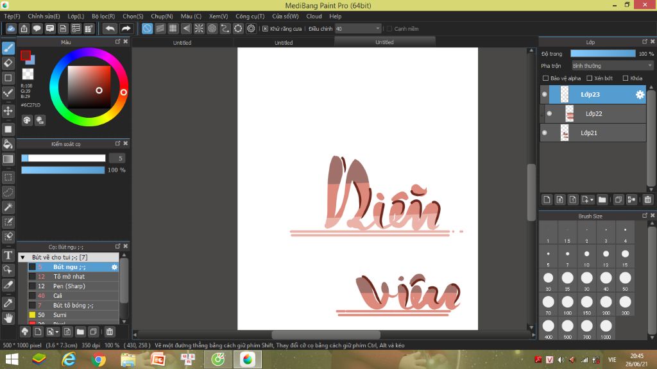The height and width of the screenshot is (369, 657).
Task: Open the Lớp(L) menu
Action: (x=76, y=16)
